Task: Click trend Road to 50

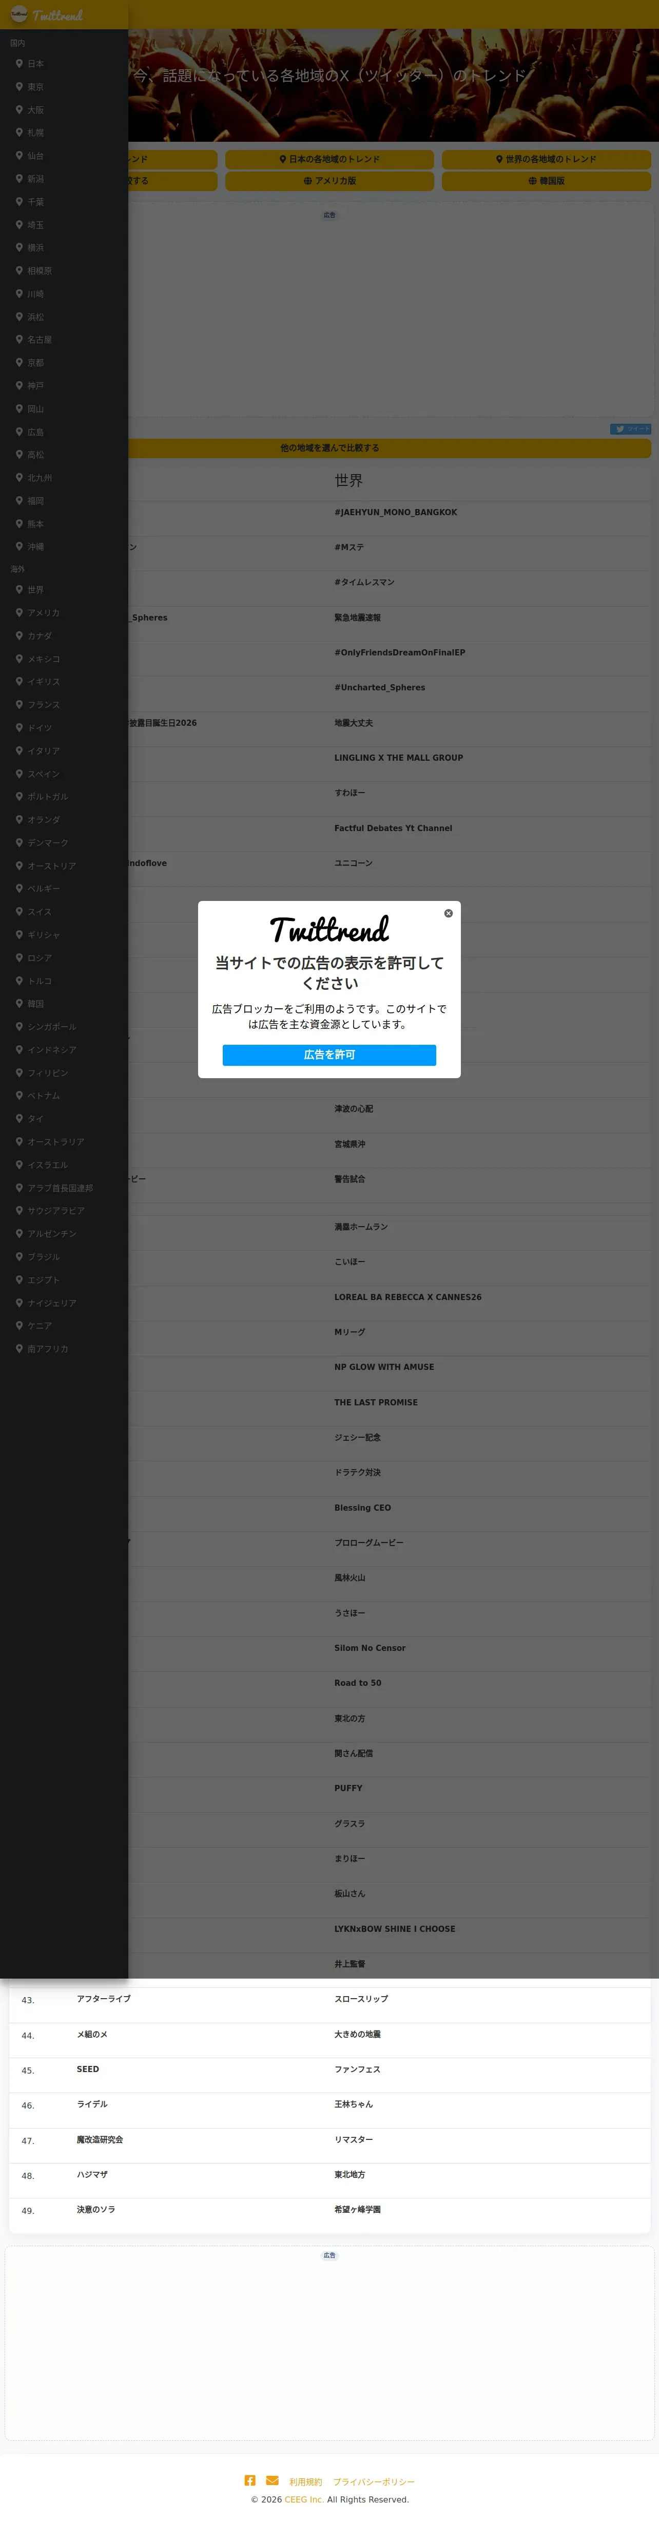Action: pos(358,1683)
